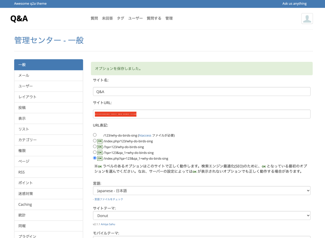325x238 pixels.
Task: Go to the ページ admin section
Action: click(48, 161)
